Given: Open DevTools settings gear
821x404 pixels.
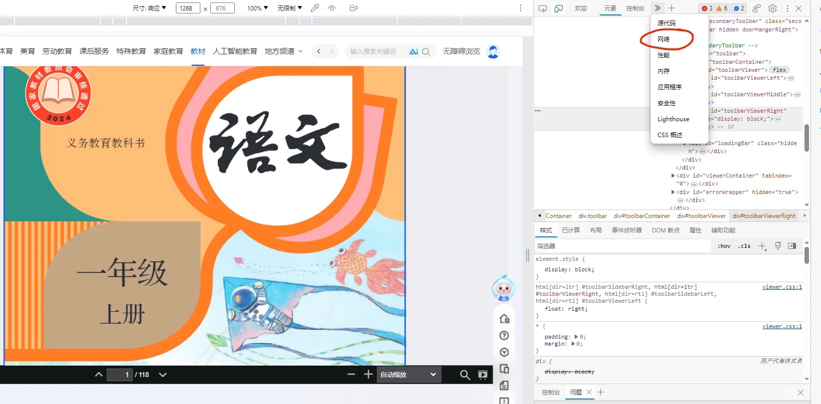Looking at the screenshot, I should coord(773,8).
